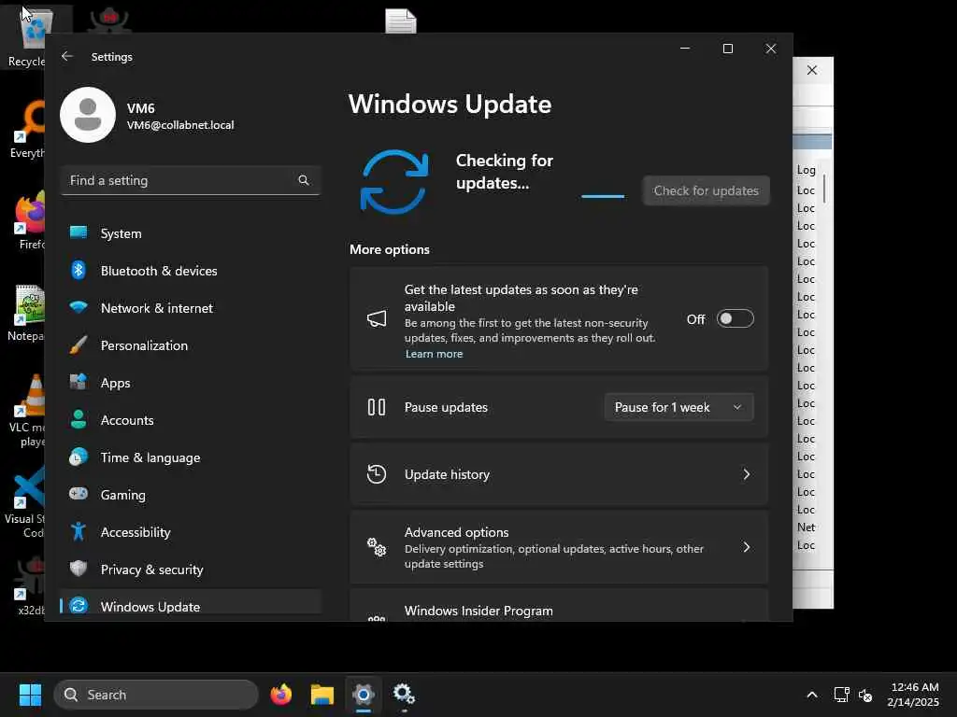The height and width of the screenshot is (717, 957).
Task: Click the Bluetooth icon in sidebar
Action: 79,270
